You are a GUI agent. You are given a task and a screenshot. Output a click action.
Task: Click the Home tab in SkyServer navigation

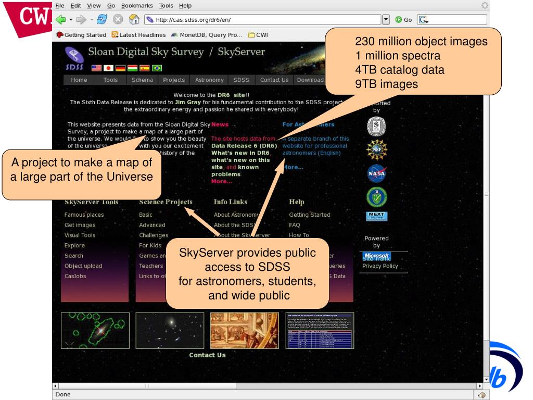79,80
